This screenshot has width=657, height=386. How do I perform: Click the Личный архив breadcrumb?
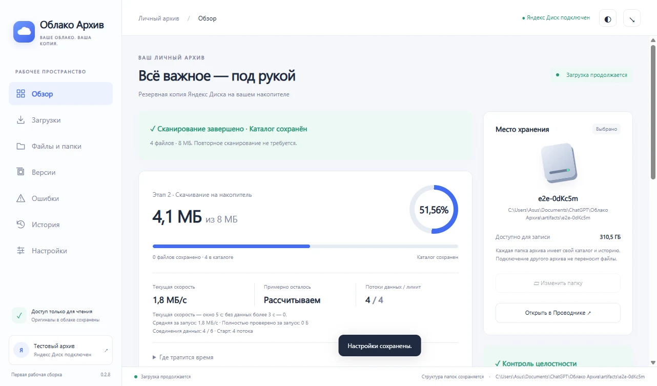[x=159, y=18]
